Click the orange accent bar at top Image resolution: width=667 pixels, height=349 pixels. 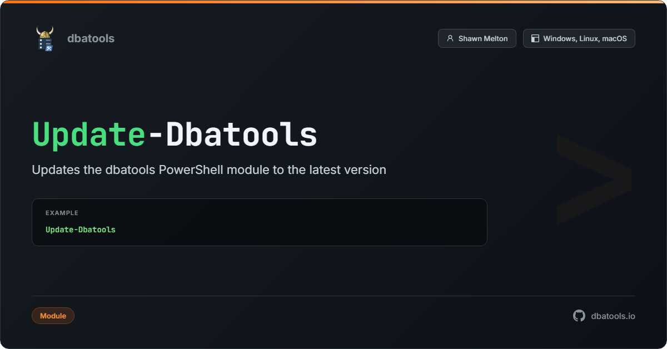tap(333, 2)
